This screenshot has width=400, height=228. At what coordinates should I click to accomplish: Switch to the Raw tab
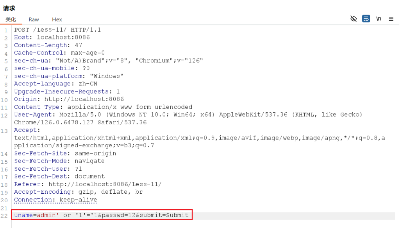point(34,19)
